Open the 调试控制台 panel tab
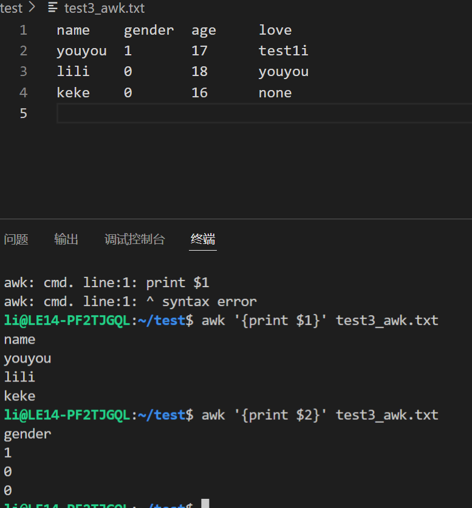The height and width of the screenshot is (508, 472). point(134,239)
